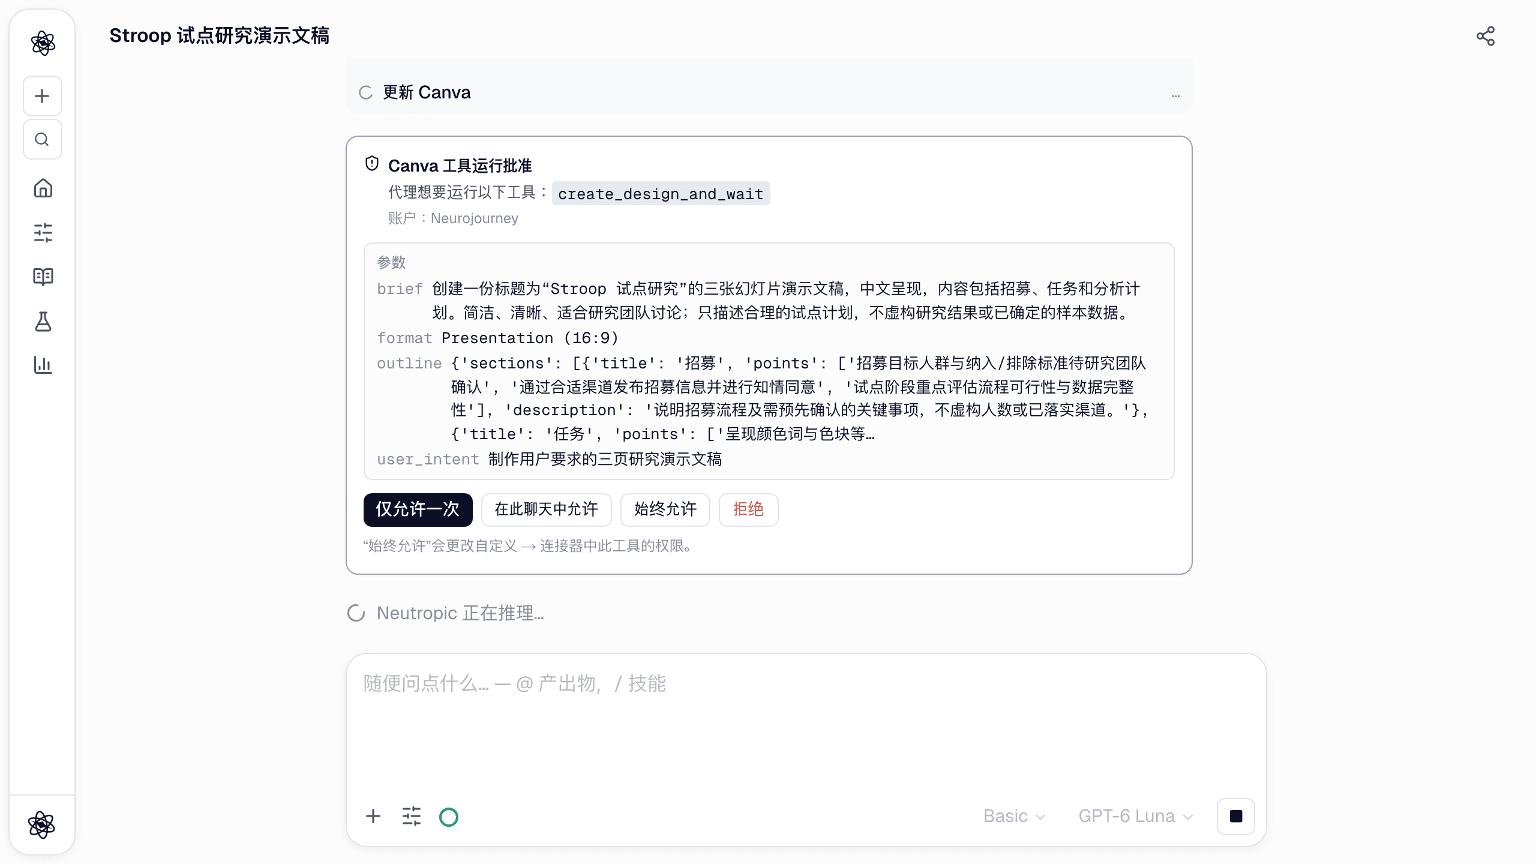Screen dimensions: 1536x864
Task: Click the shield icon beside Canva 工具运行批准
Action: pos(372,164)
